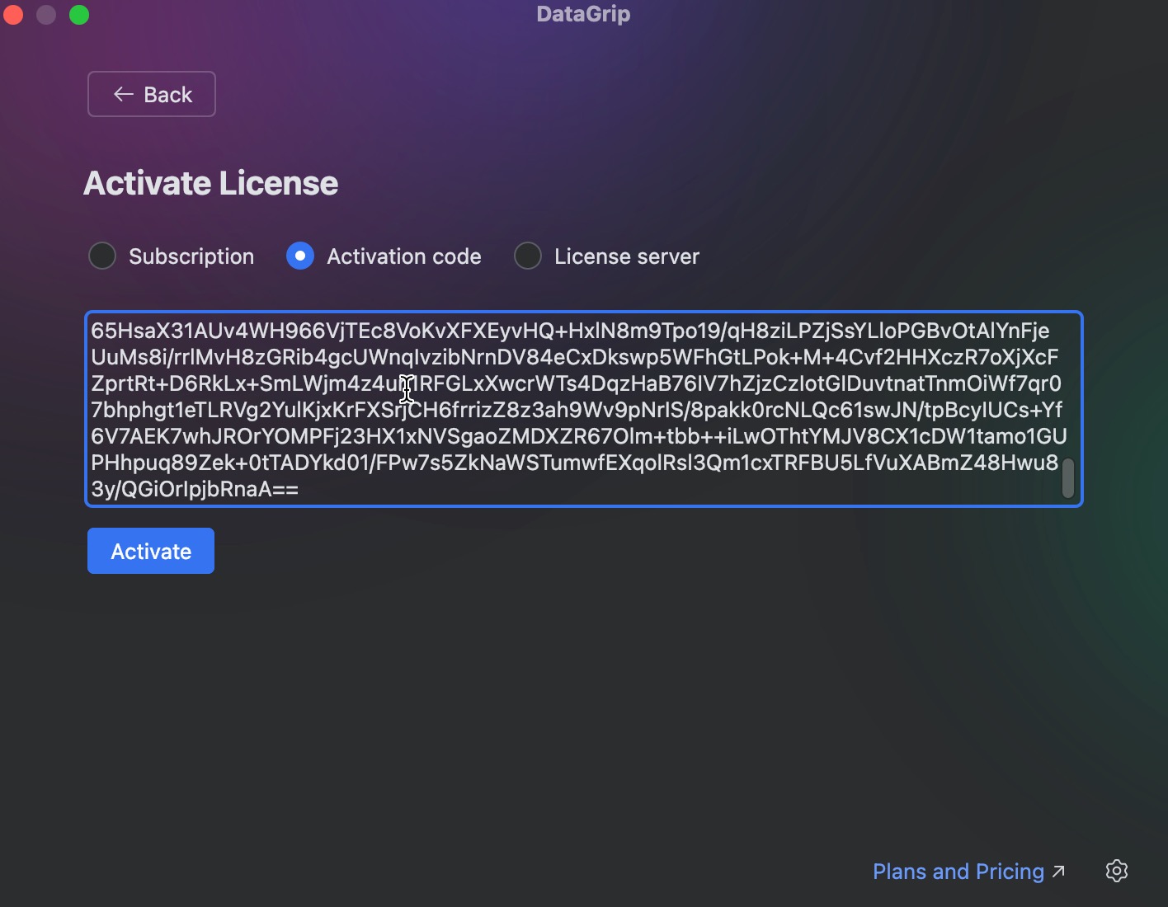This screenshot has height=907, width=1168.
Task: Click the DataGrip window title
Action: coord(583,14)
